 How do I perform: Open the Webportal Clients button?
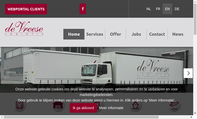pos(26,9)
